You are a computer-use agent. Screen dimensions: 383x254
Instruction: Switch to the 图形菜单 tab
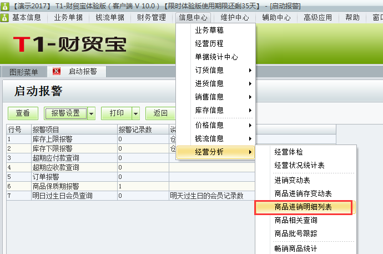coord(24,72)
